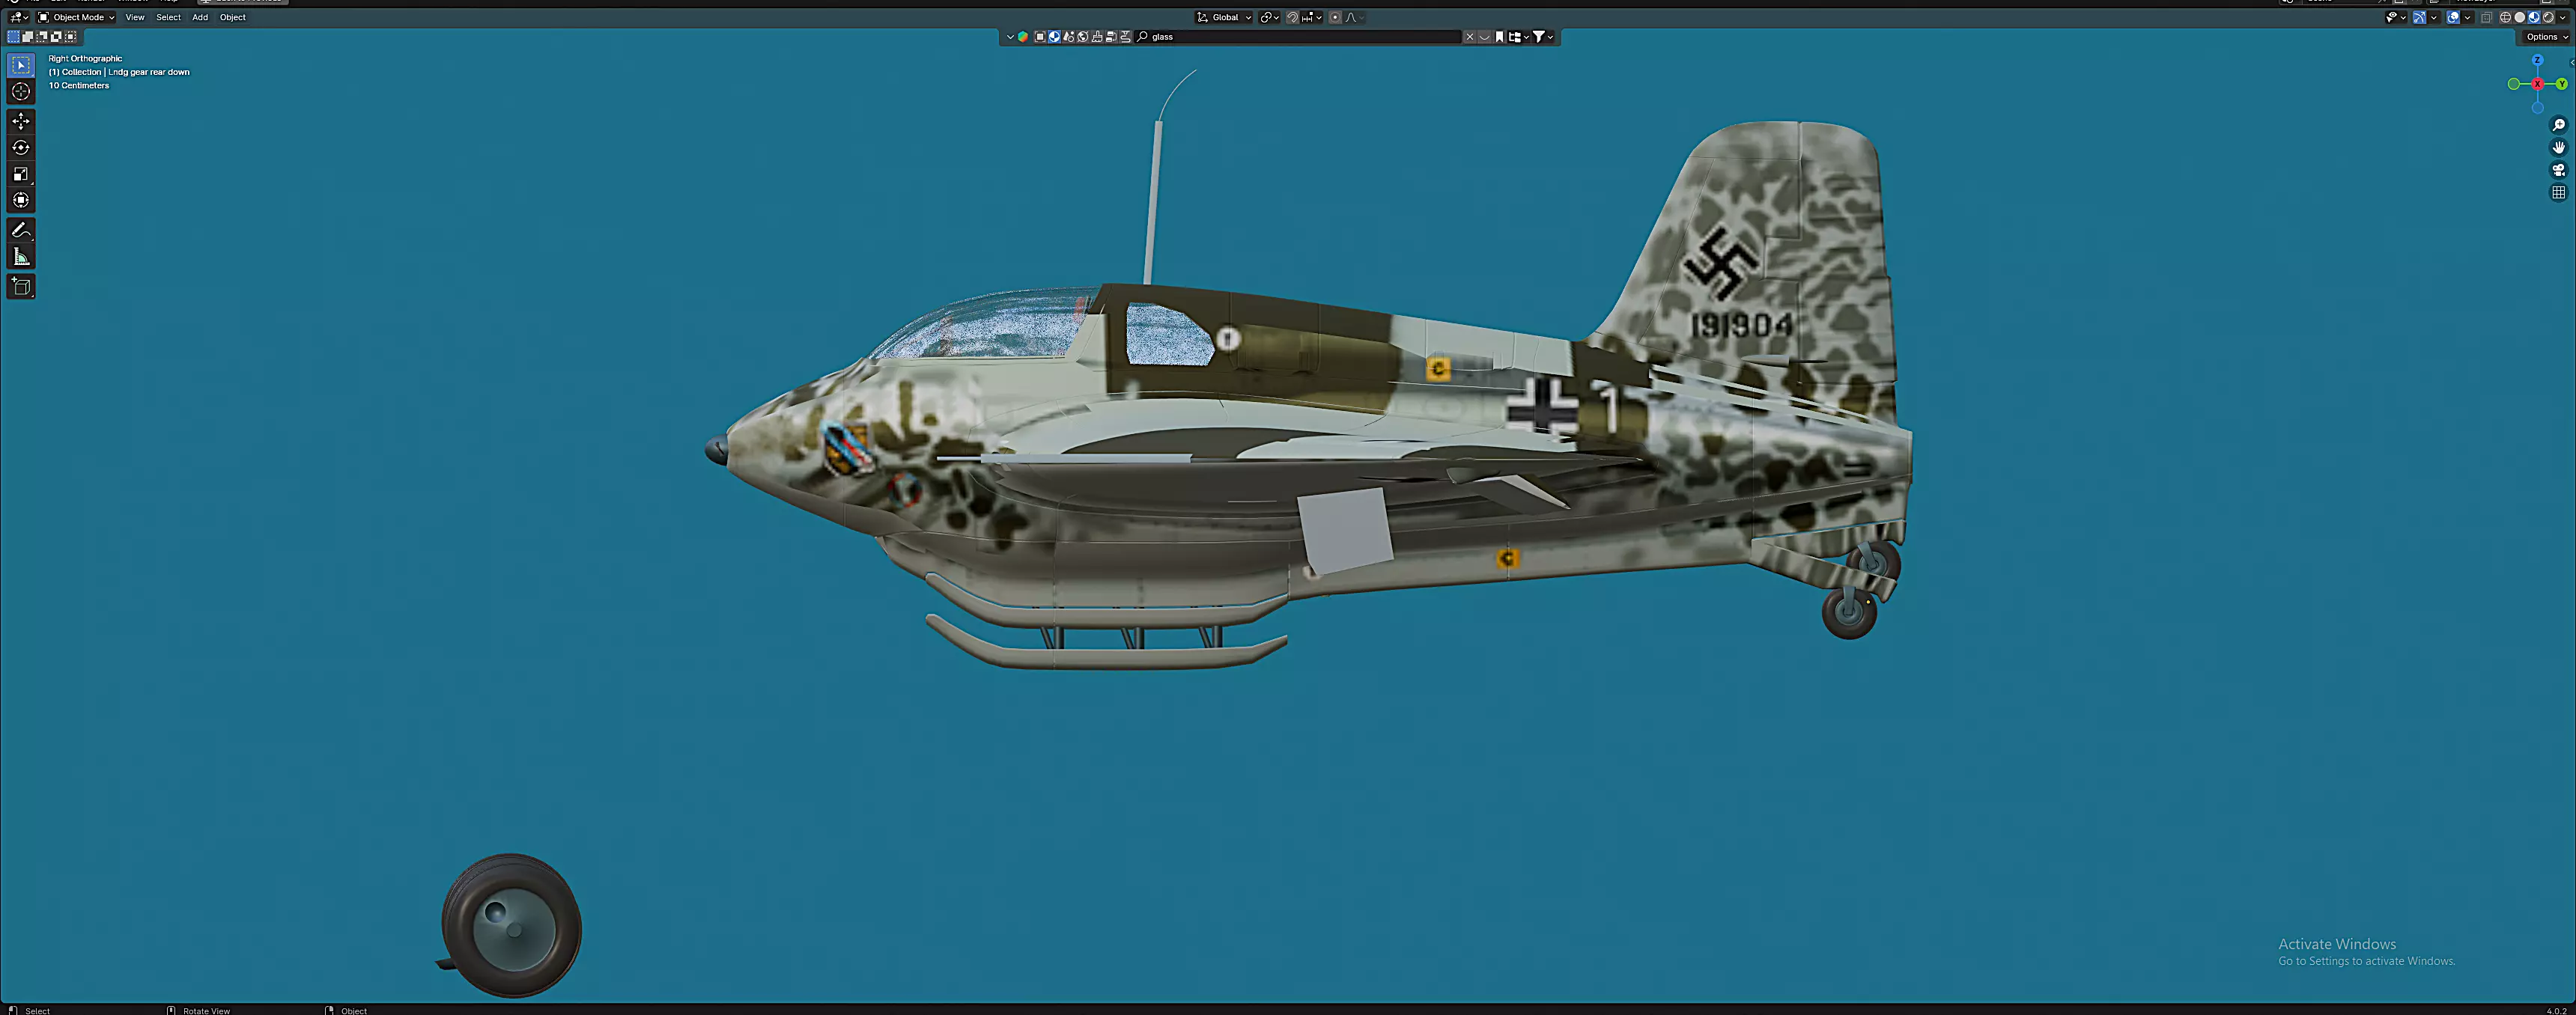Open the Render properties tab icon

pyautogui.click(x=1040, y=37)
